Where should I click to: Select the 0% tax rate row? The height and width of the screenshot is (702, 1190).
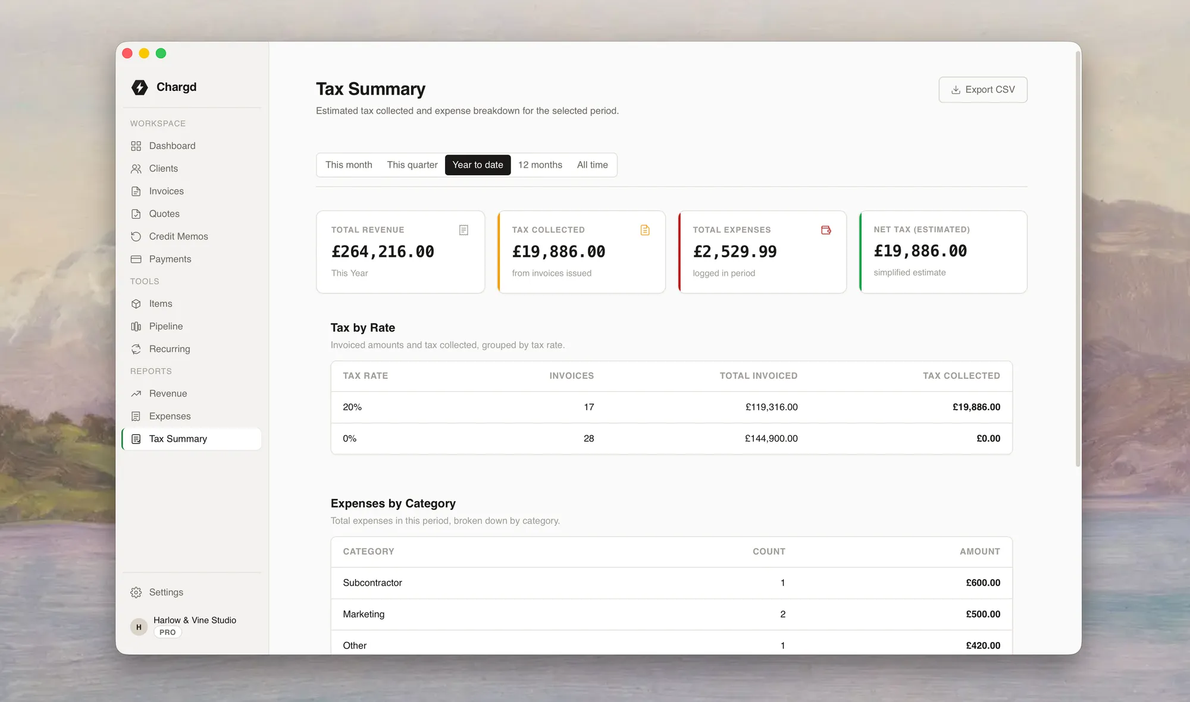(x=671, y=439)
